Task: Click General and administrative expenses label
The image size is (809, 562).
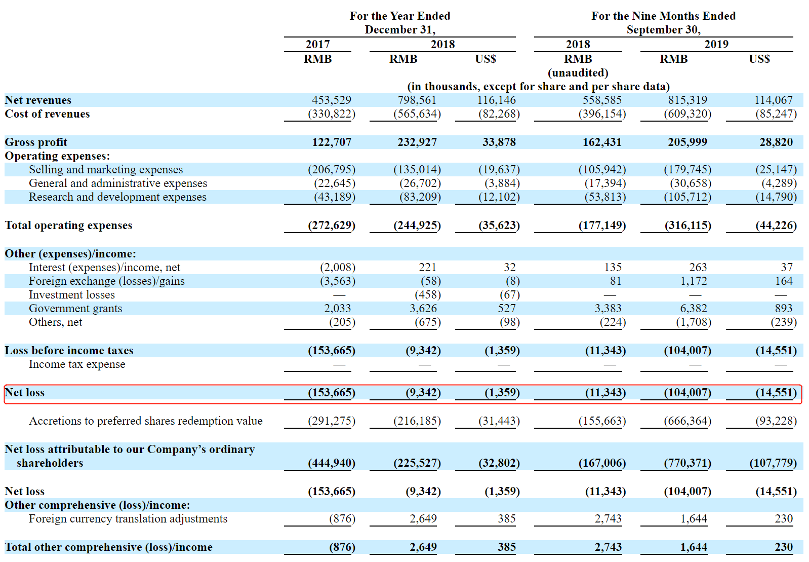Action: click(118, 183)
